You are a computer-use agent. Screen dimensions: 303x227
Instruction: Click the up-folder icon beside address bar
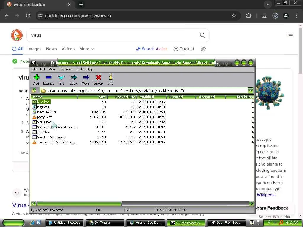(x=34, y=90)
